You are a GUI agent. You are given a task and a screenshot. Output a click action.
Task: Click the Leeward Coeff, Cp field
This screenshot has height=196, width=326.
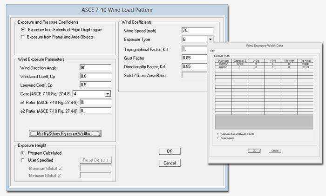click(95, 85)
